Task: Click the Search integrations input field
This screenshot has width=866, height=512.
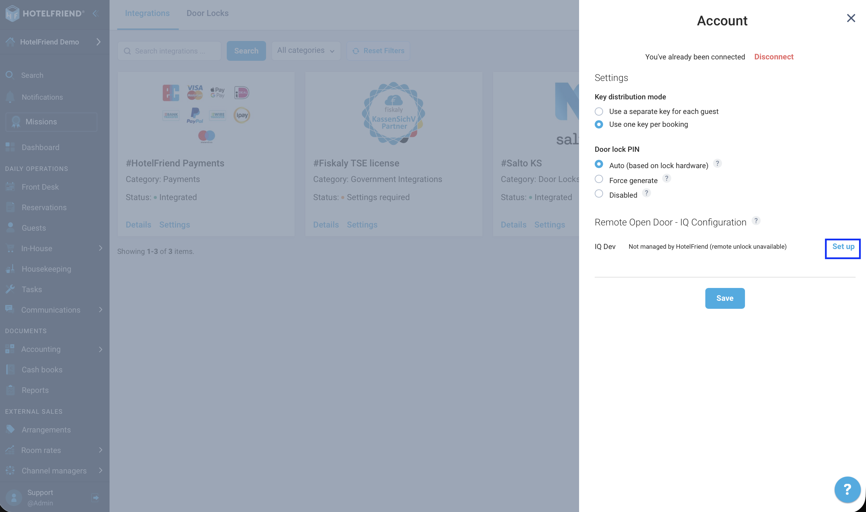Action: coord(169,51)
